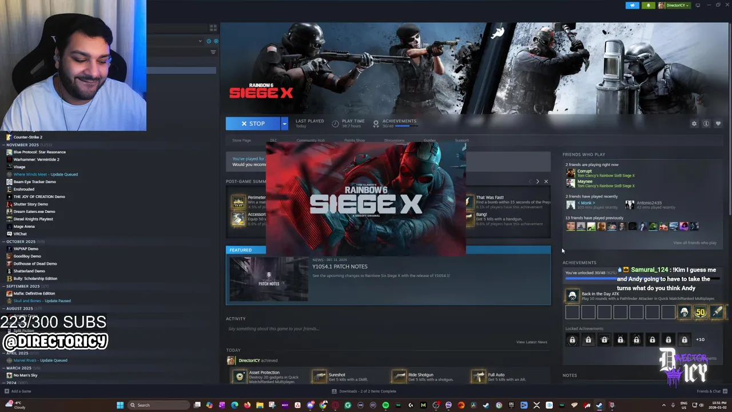Click the first locked achievement padlock icon
The image size is (732, 412).
pos(572,340)
